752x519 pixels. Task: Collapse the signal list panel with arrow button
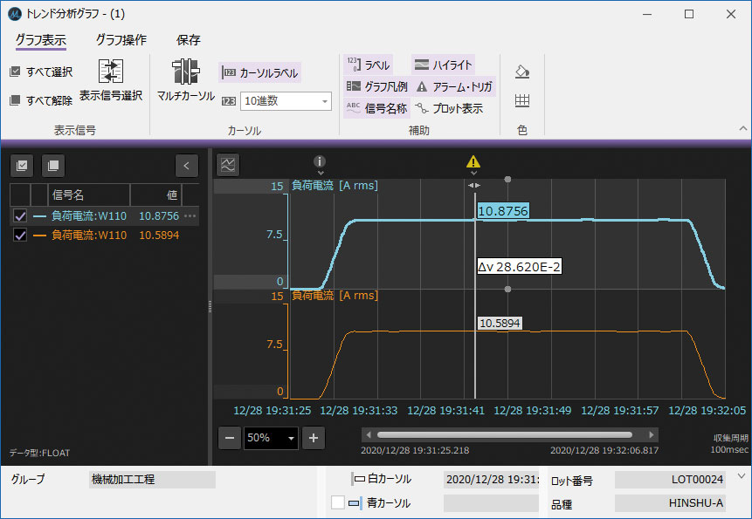(x=187, y=165)
